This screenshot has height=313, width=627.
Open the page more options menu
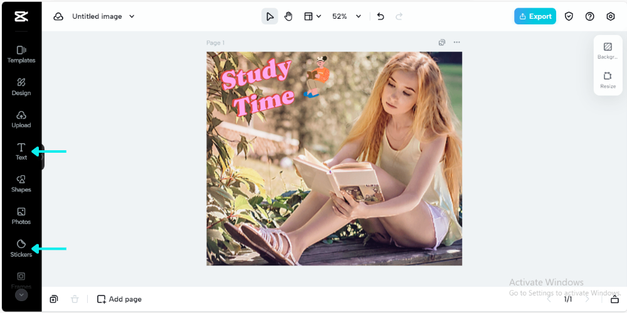click(x=456, y=43)
